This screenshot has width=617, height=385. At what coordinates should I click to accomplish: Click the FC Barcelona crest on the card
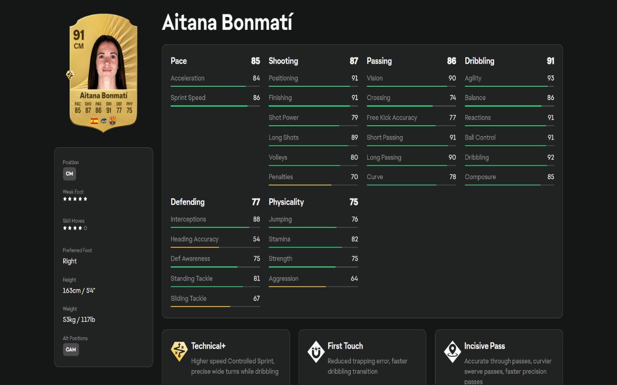(x=113, y=121)
